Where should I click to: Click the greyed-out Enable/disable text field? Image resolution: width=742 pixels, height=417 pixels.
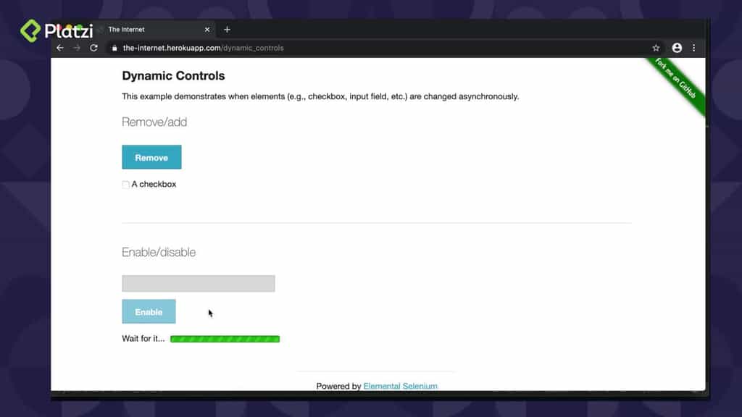click(199, 283)
